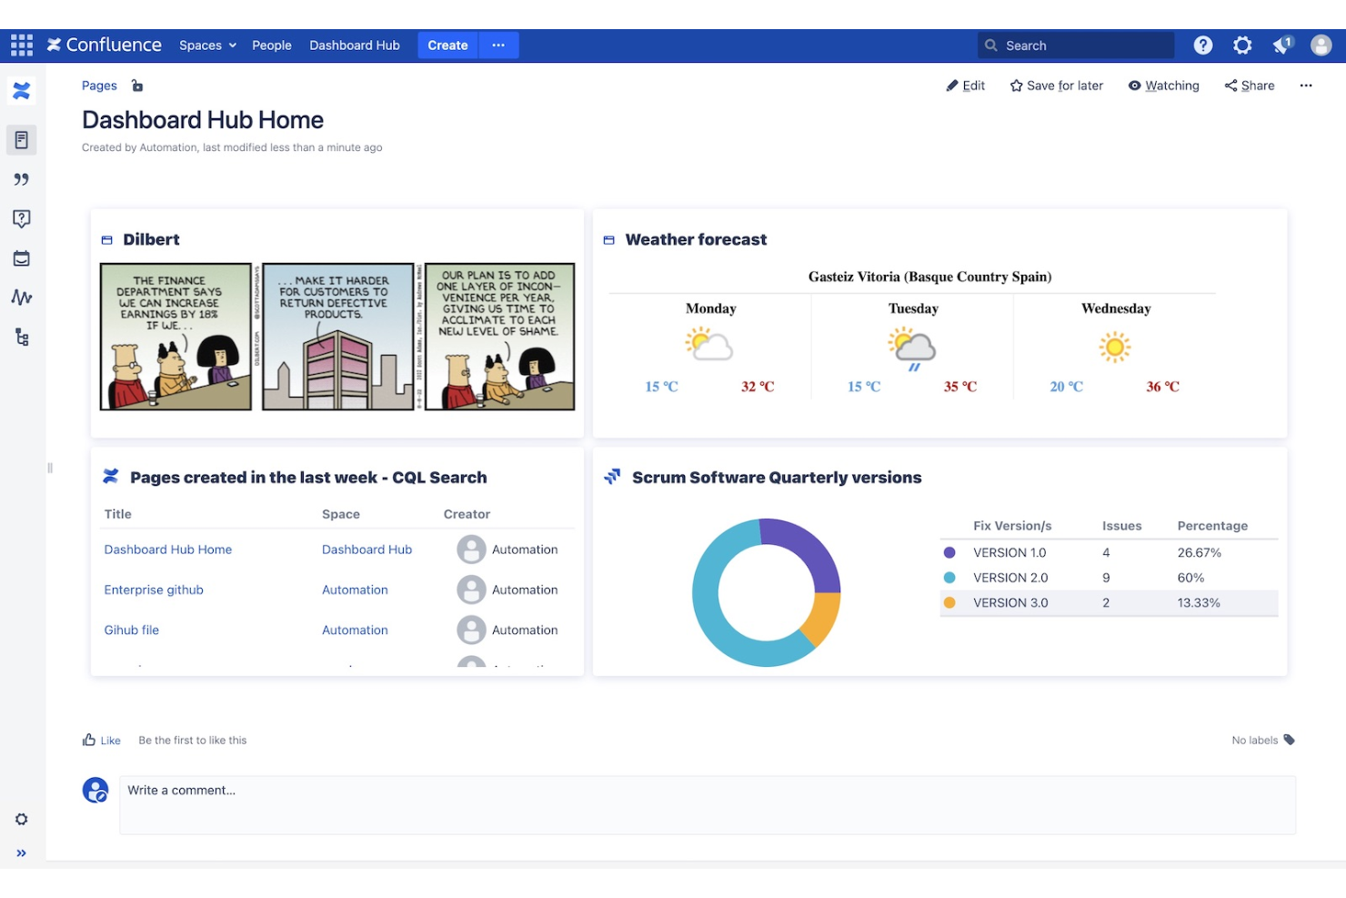Click the Monday weather icon

coord(709,346)
